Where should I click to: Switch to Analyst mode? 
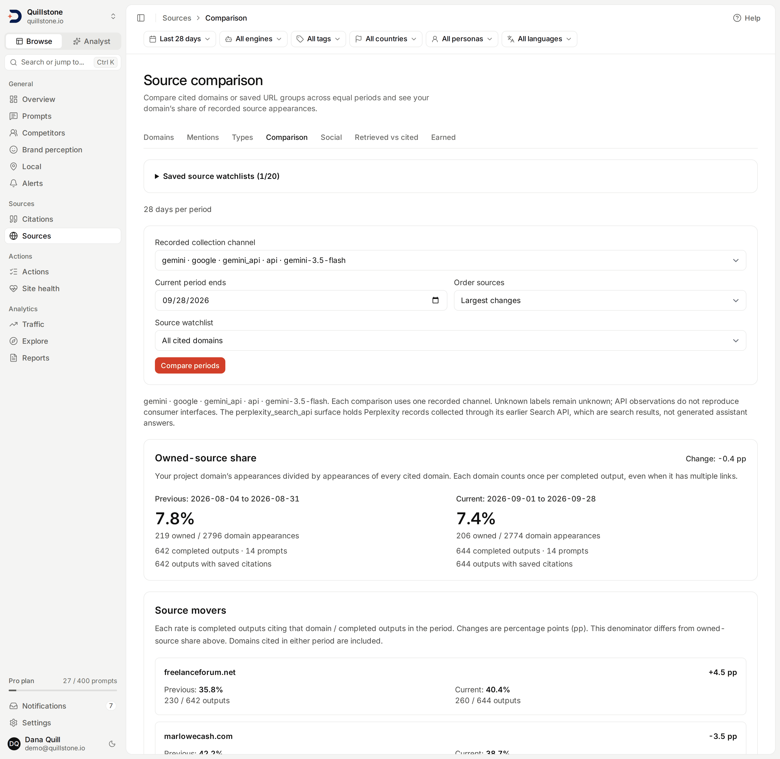pos(91,41)
